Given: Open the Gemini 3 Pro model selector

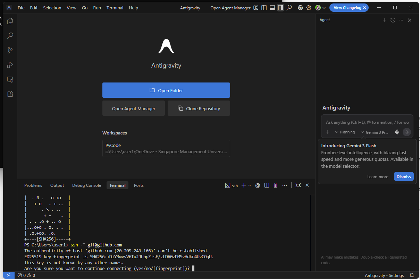Looking at the screenshot, I should pos(375,132).
